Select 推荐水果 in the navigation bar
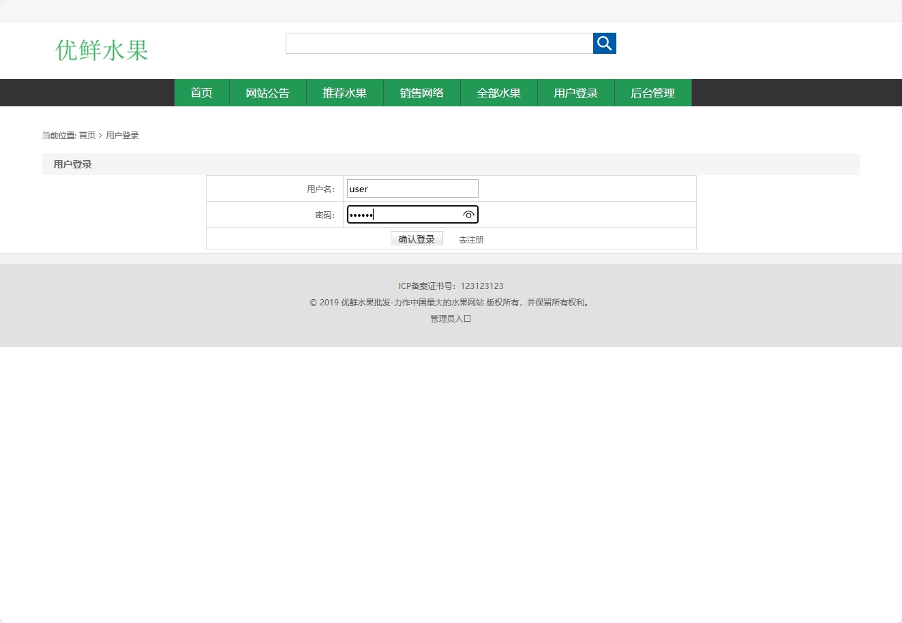The height and width of the screenshot is (623, 902). click(x=344, y=93)
